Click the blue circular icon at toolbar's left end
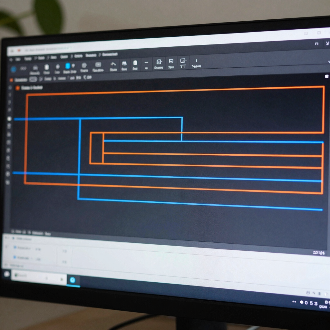The width and height of the screenshot is (330, 330). pos(14,69)
